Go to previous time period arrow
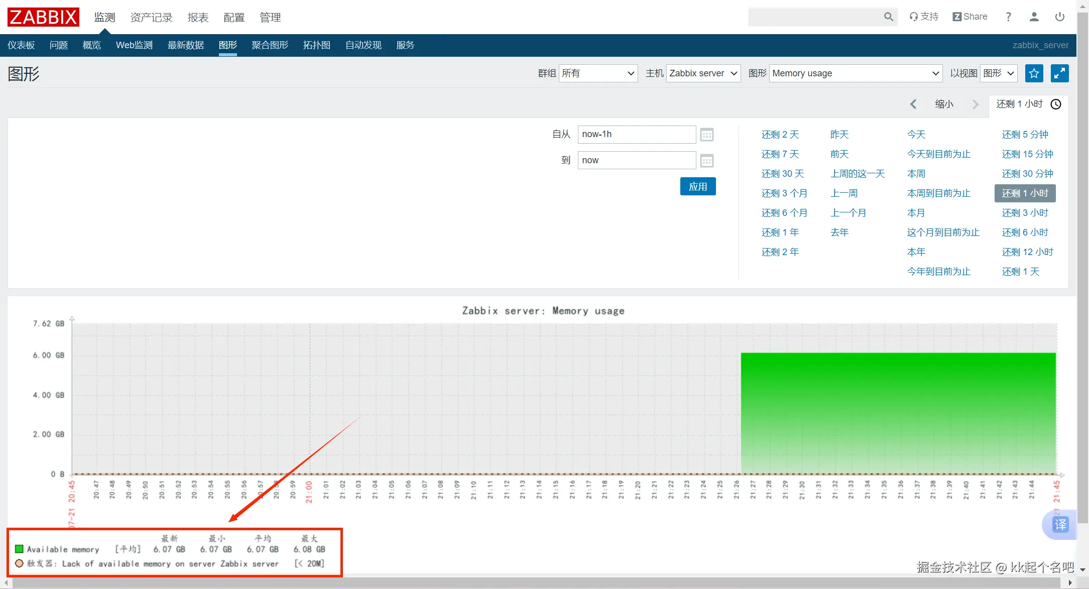The image size is (1089, 589). click(x=913, y=104)
